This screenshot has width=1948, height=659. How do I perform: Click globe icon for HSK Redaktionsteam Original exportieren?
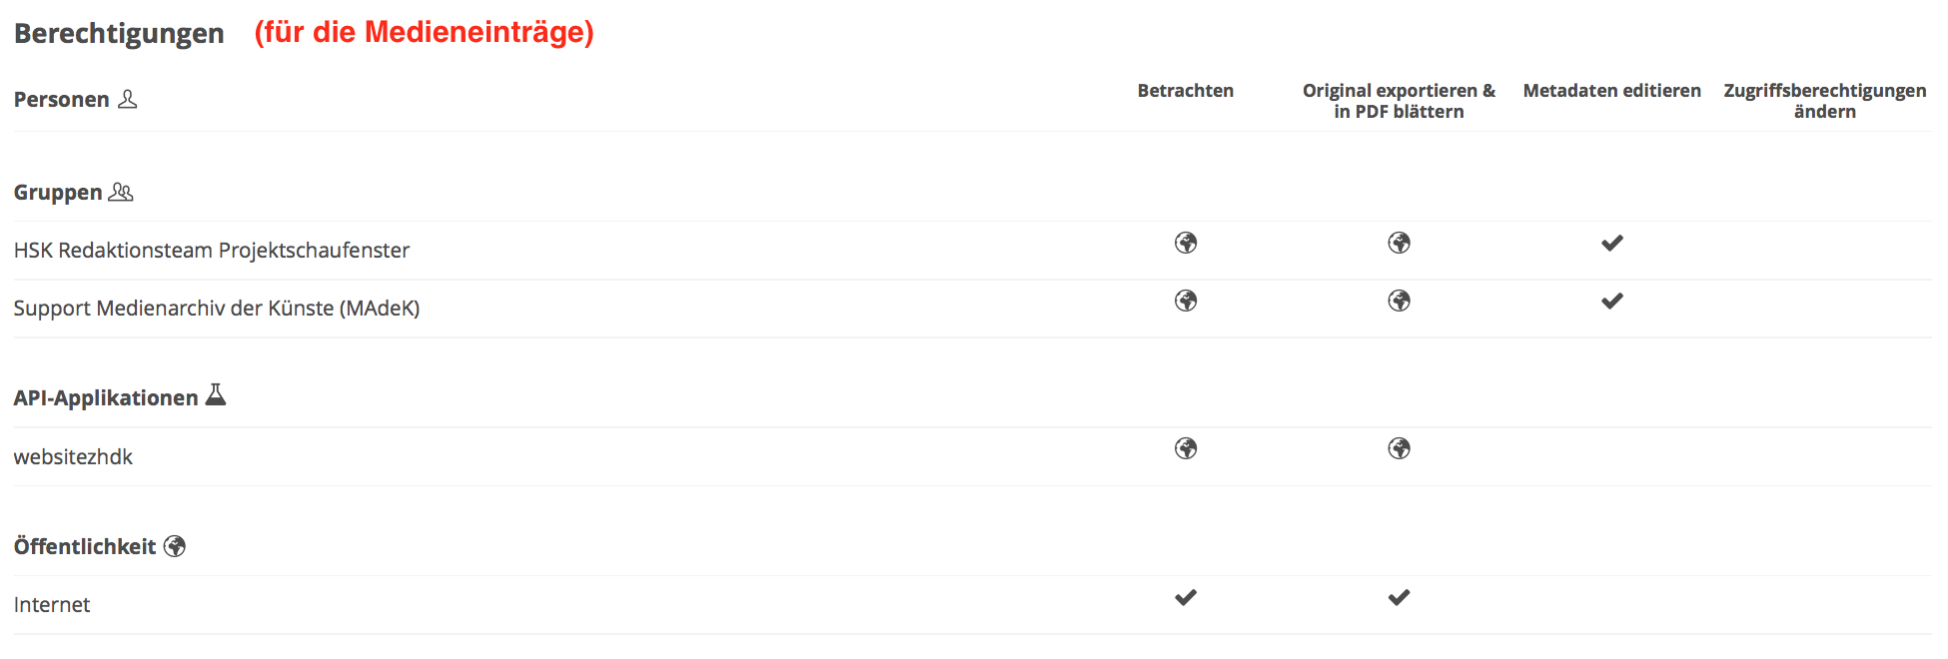[x=1399, y=243]
